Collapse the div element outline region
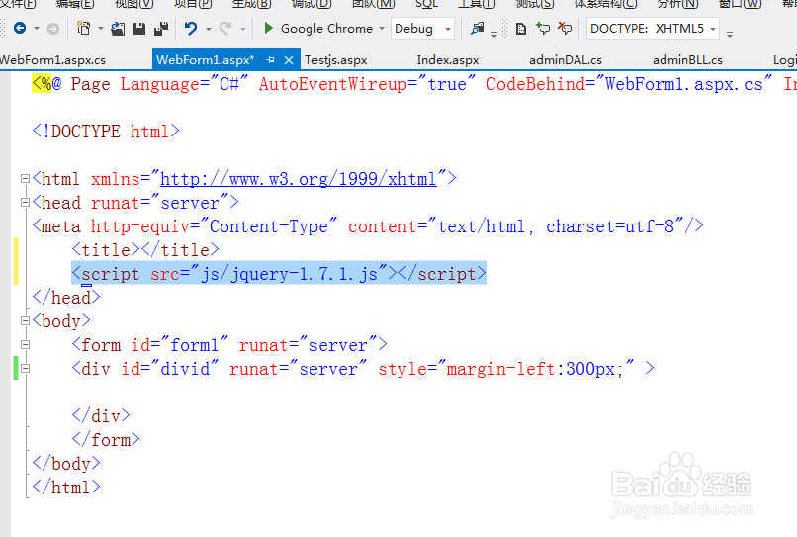This screenshot has height=537, width=797. point(25,369)
